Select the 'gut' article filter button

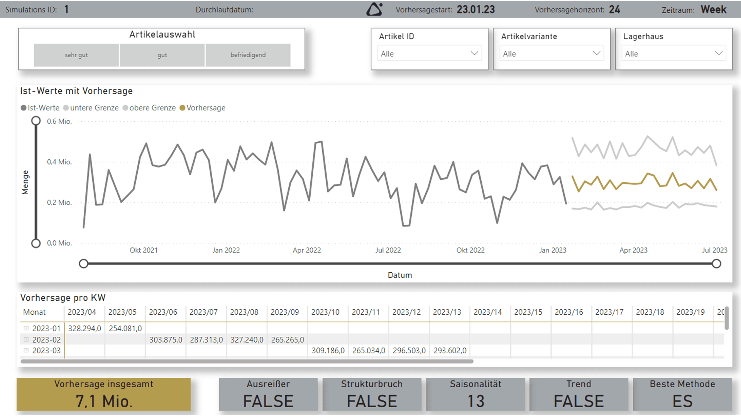click(162, 55)
